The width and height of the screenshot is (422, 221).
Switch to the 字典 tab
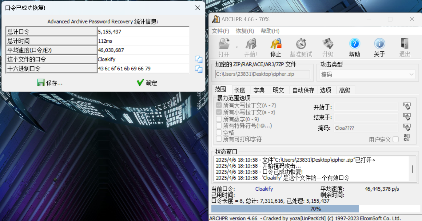pyautogui.click(x=259, y=90)
